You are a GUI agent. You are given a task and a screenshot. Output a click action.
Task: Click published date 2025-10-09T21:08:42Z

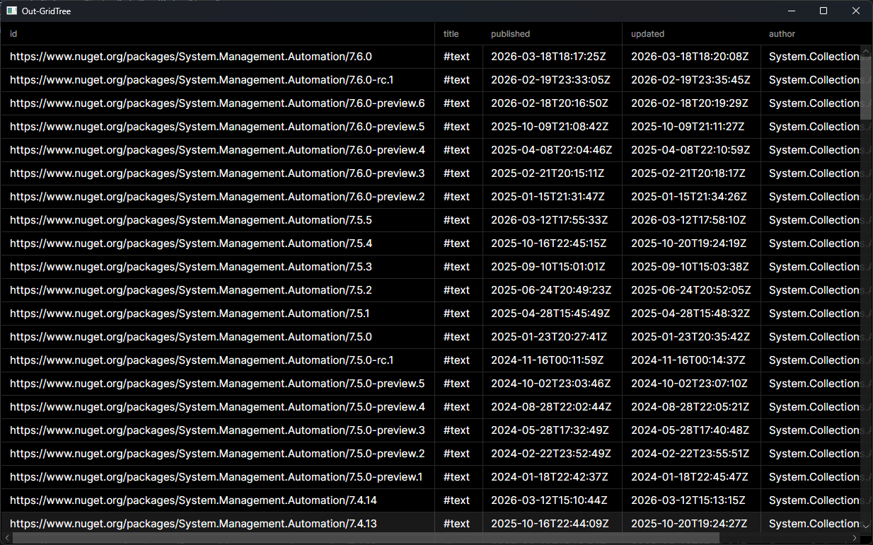click(550, 127)
